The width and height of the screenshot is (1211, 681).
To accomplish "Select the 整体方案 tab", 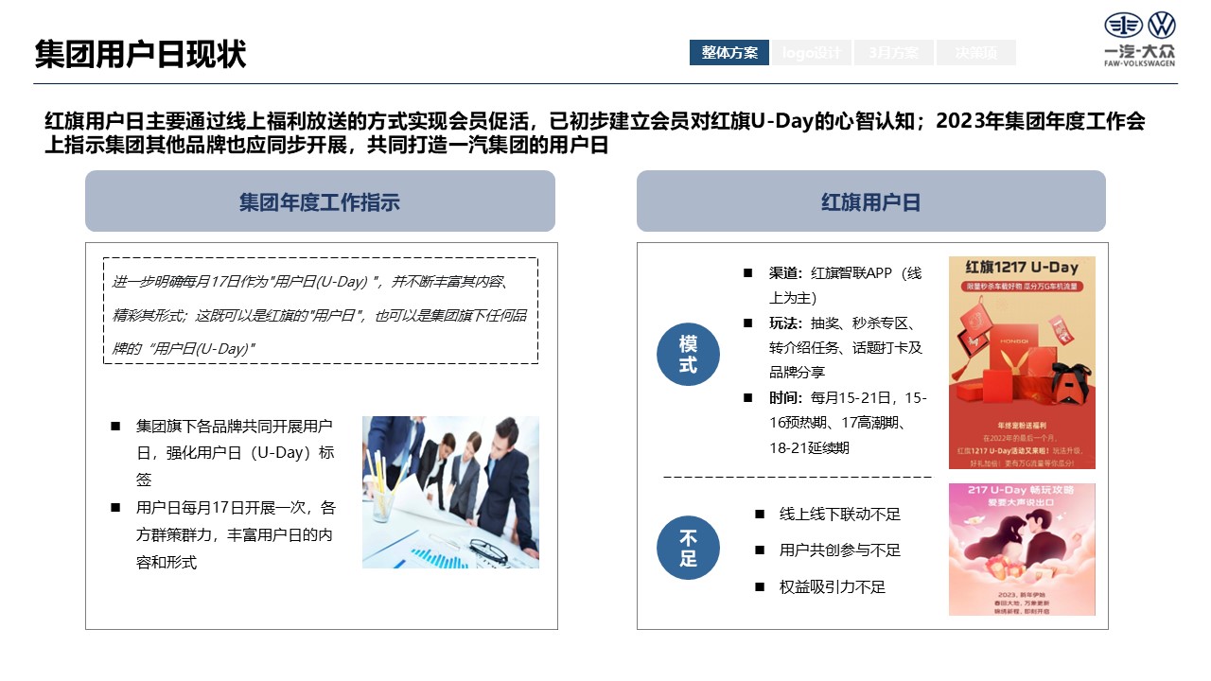I will pyautogui.click(x=729, y=53).
